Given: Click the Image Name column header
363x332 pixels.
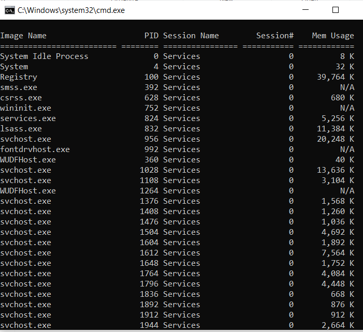Looking at the screenshot, I should pos(23,36).
